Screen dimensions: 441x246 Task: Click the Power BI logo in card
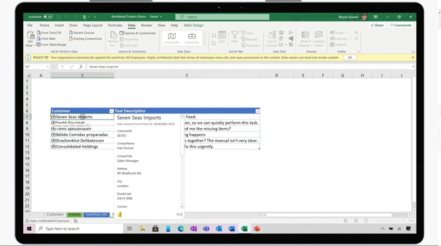119,214
